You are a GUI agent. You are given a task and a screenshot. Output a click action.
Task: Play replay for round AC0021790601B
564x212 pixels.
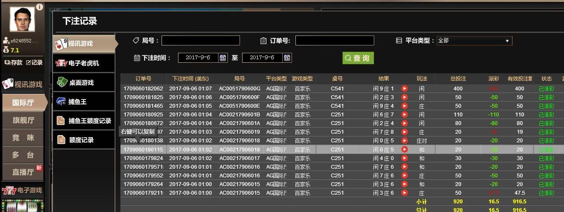pyautogui.click(x=405, y=115)
